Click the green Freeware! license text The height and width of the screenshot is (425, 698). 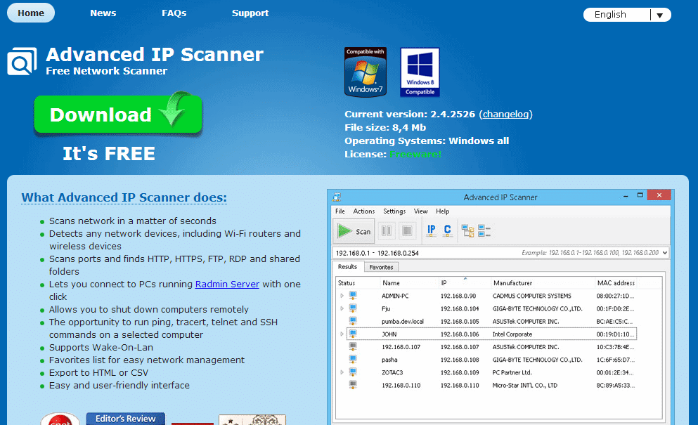pos(415,154)
